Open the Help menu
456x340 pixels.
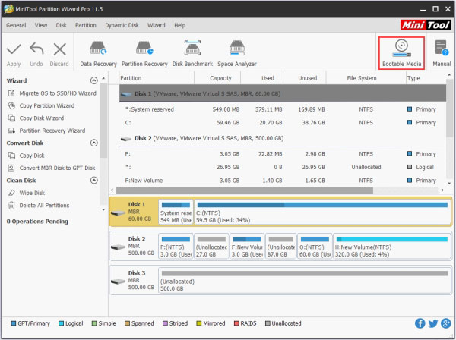pyautogui.click(x=179, y=25)
